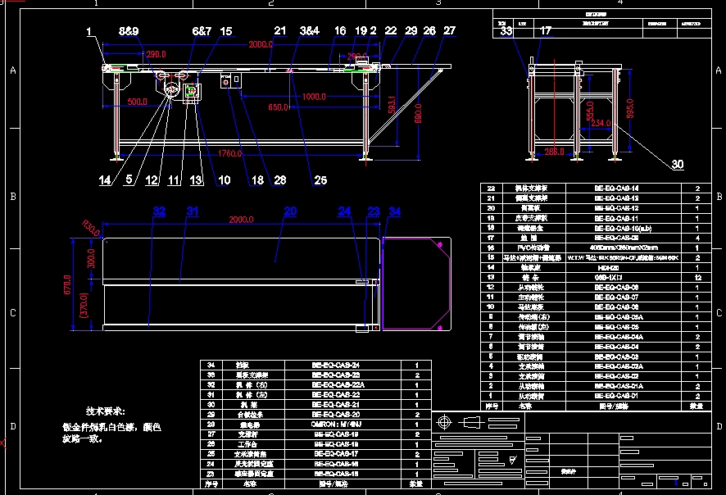The height and width of the screenshot is (495, 726).
Task: Click the 234.0 dimension in side view
Action: (601, 123)
